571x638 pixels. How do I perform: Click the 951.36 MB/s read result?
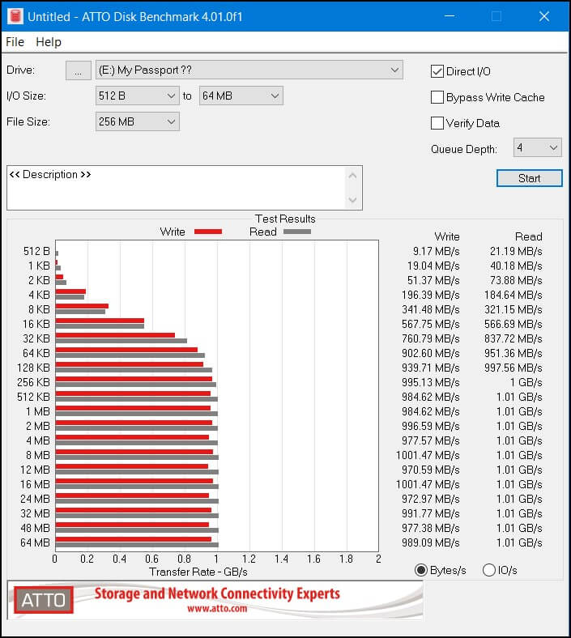[x=513, y=353]
